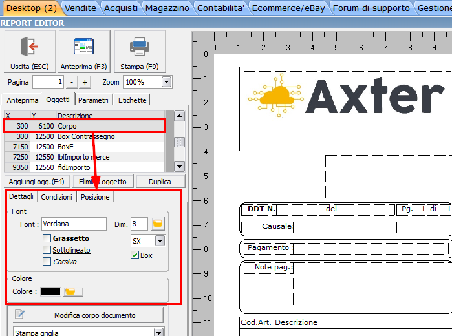This screenshot has width=452, height=336.
Task: Click the DDT N. label in report
Action: point(261,209)
